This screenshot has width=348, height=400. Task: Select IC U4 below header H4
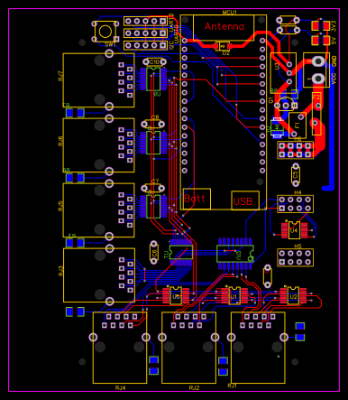[294, 230]
